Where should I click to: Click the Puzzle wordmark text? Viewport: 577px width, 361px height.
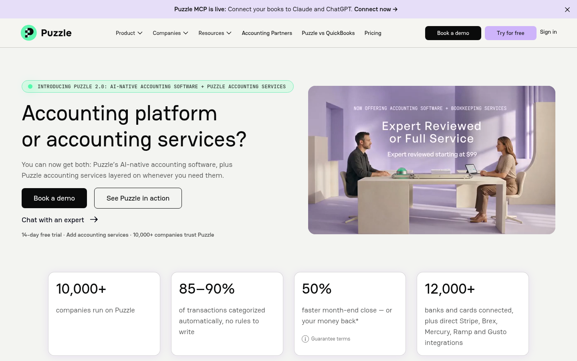(56, 33)
